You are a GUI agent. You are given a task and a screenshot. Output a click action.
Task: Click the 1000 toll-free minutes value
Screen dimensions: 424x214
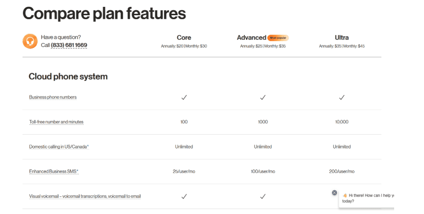coord(263,122)
